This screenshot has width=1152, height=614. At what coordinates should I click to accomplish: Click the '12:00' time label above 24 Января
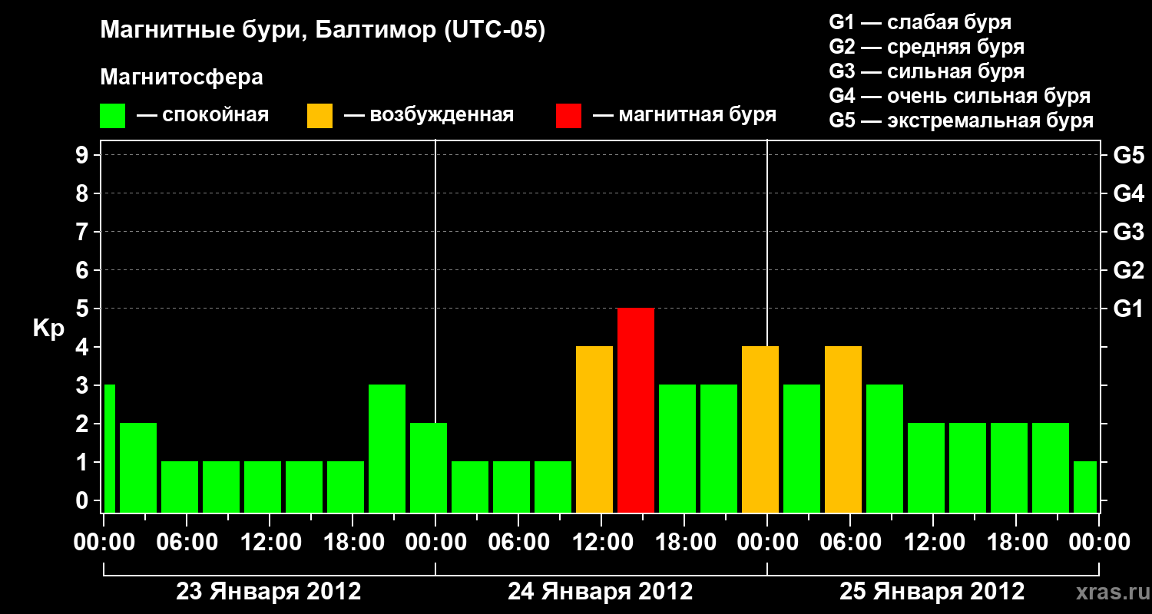point(601,543)
